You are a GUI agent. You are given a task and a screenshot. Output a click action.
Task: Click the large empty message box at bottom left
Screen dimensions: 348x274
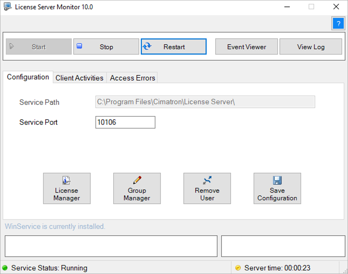pyautogui.click(x=111, y=246)
